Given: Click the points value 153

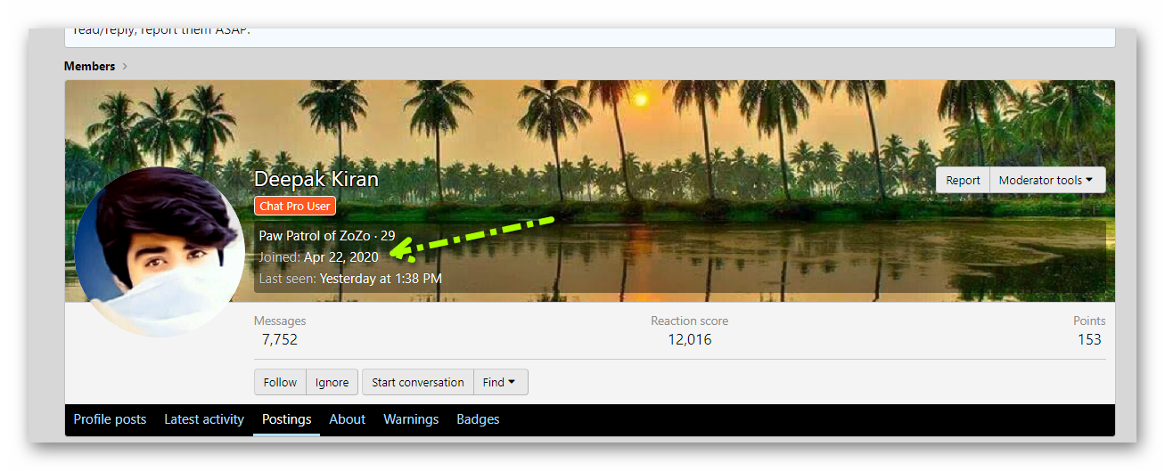Looking at the screenshot, I should coord(1088,339).
